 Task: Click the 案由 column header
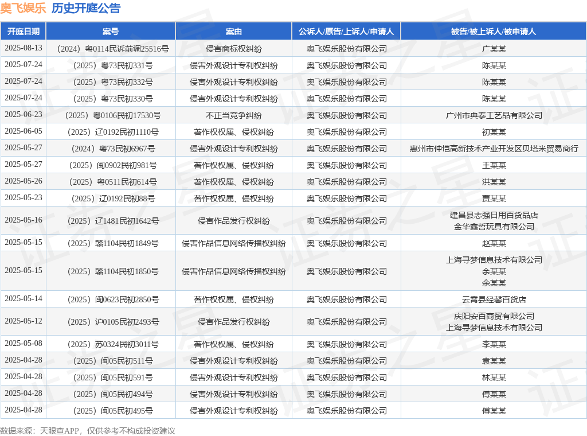pyautogui.click(x=234, y=32)
